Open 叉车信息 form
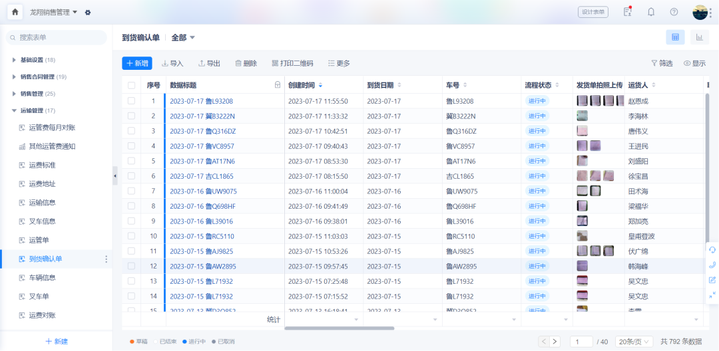 37,221
